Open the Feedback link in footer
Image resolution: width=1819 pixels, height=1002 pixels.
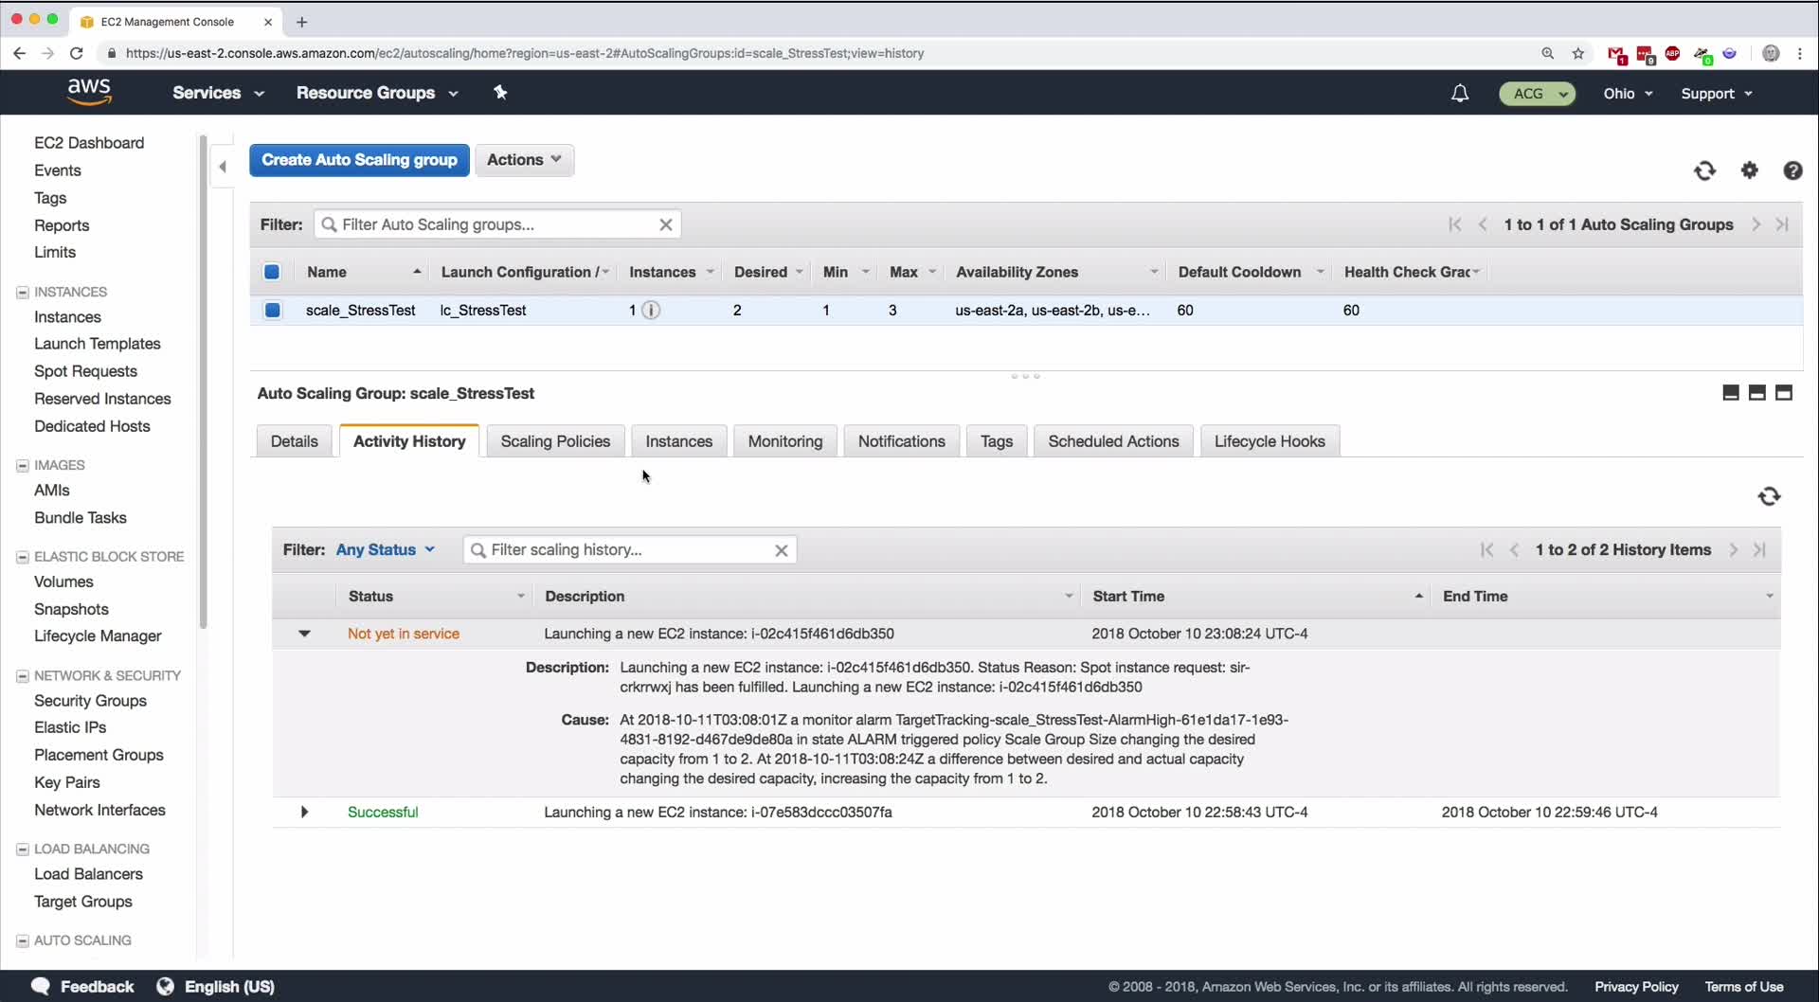coord(82,987)
